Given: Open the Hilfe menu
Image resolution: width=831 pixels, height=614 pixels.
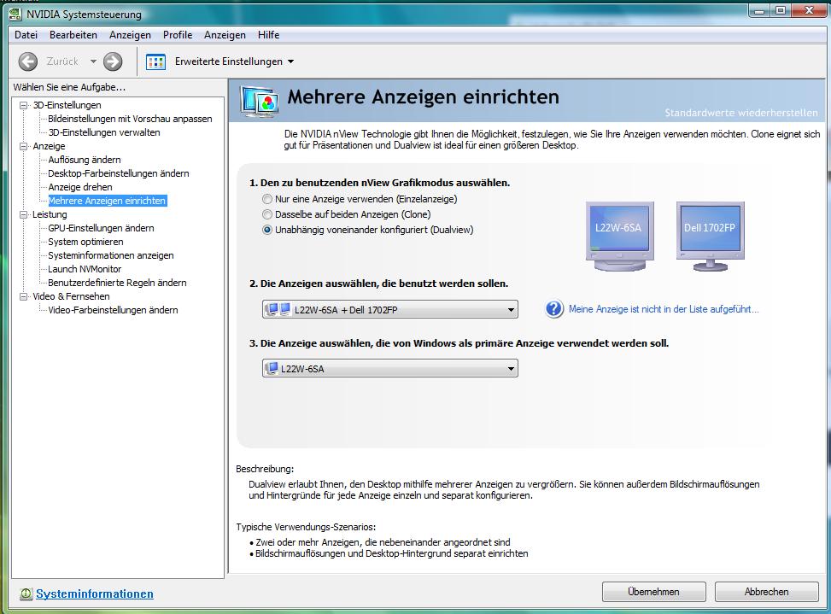Looking at the screenshot, I should pyautogui.click(x=268, y=35).
